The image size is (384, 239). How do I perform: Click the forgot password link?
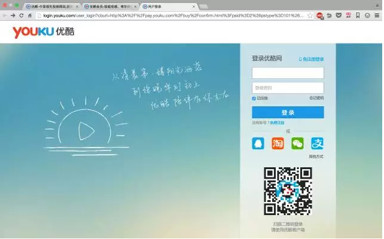click(316, 98)
